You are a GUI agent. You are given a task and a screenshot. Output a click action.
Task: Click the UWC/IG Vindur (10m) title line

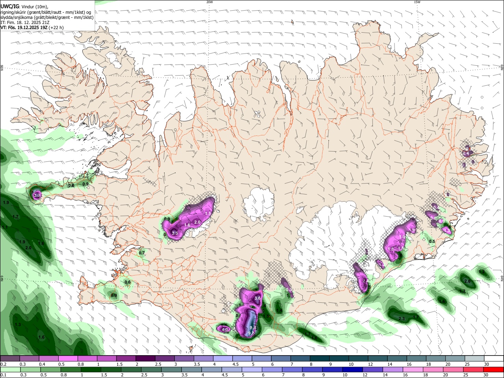pos(24,6)
